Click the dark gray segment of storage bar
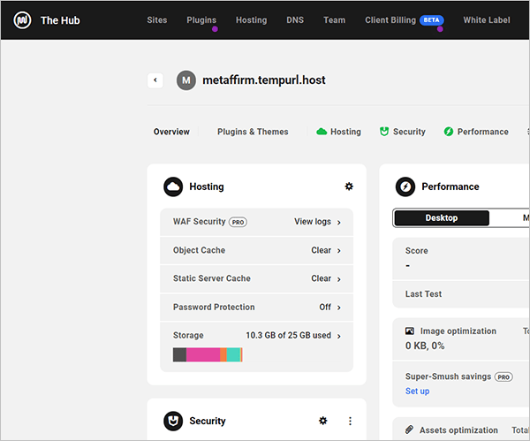The image size is (530, 441). pyautogui.click(x=179, y=354)
